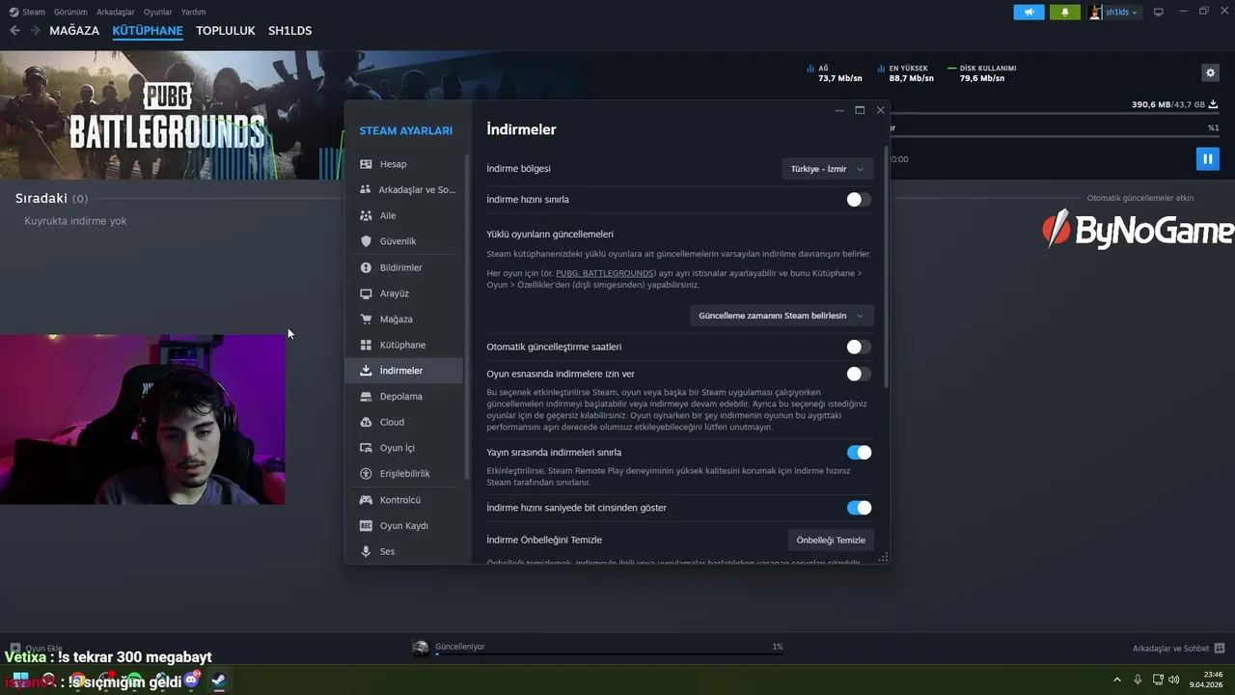The width and height of the screenshot is (1235, 695).
Task: Disable Yayın sırasında indirmeleri sınırla
Action: (859, 453)
